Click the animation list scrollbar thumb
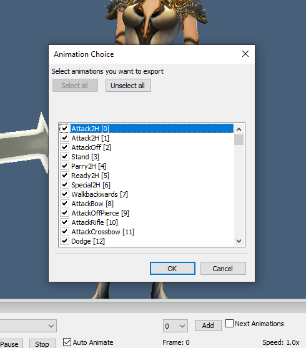This screenshot has height=348, width=306. [239, 139]
